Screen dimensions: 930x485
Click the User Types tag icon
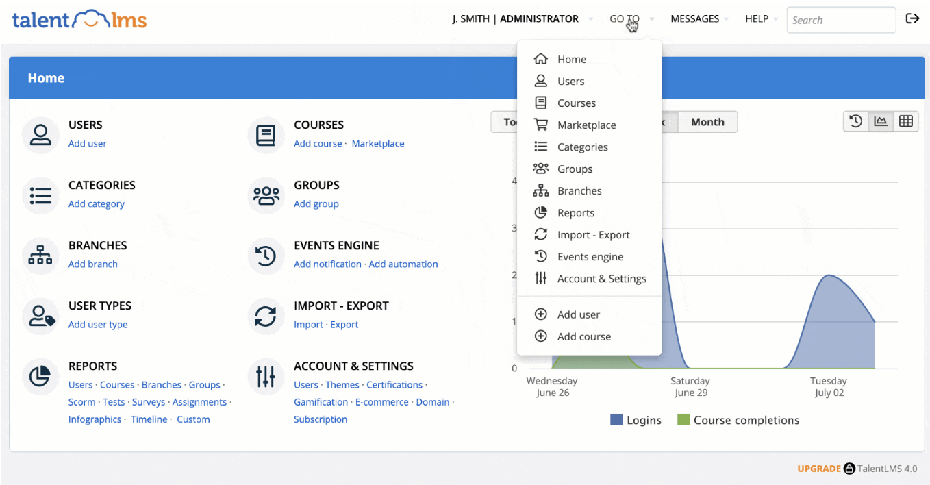40,315
